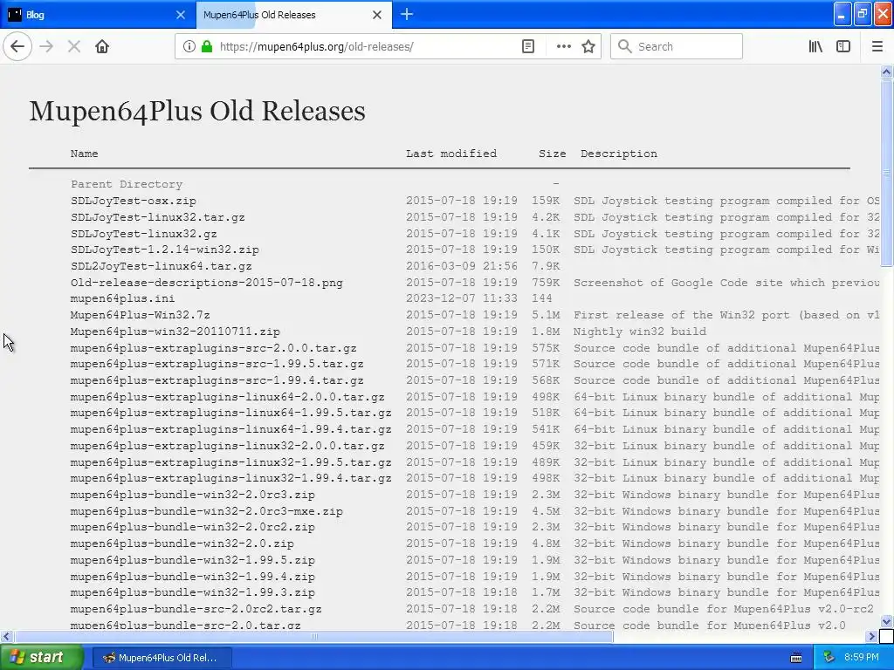The image size is (894, 670).
Task: Download mupen64plus-bundle-win32-1.99.3.zip
Action: (193, 593)
